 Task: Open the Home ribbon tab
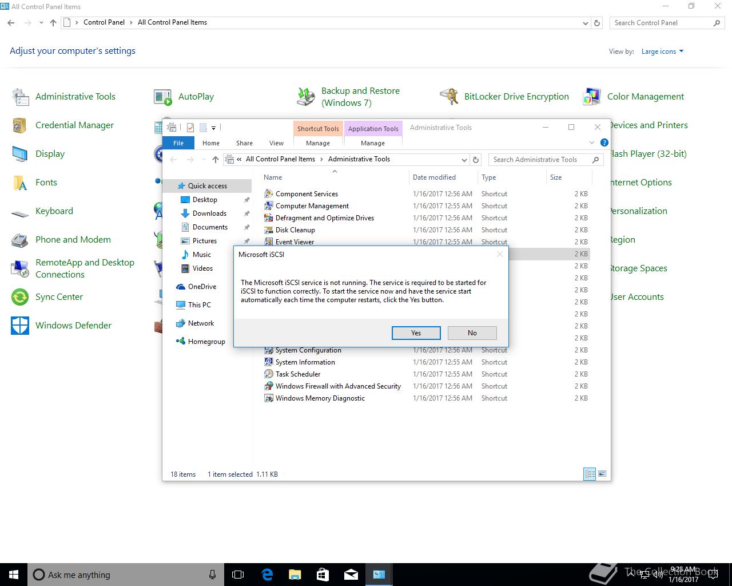(x=211, y=143)
